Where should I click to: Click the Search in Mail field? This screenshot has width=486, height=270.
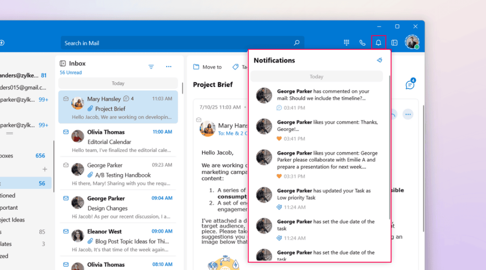(183, 43)
